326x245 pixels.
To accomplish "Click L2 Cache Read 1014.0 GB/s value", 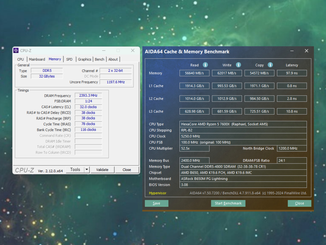I will click(194, 99).
